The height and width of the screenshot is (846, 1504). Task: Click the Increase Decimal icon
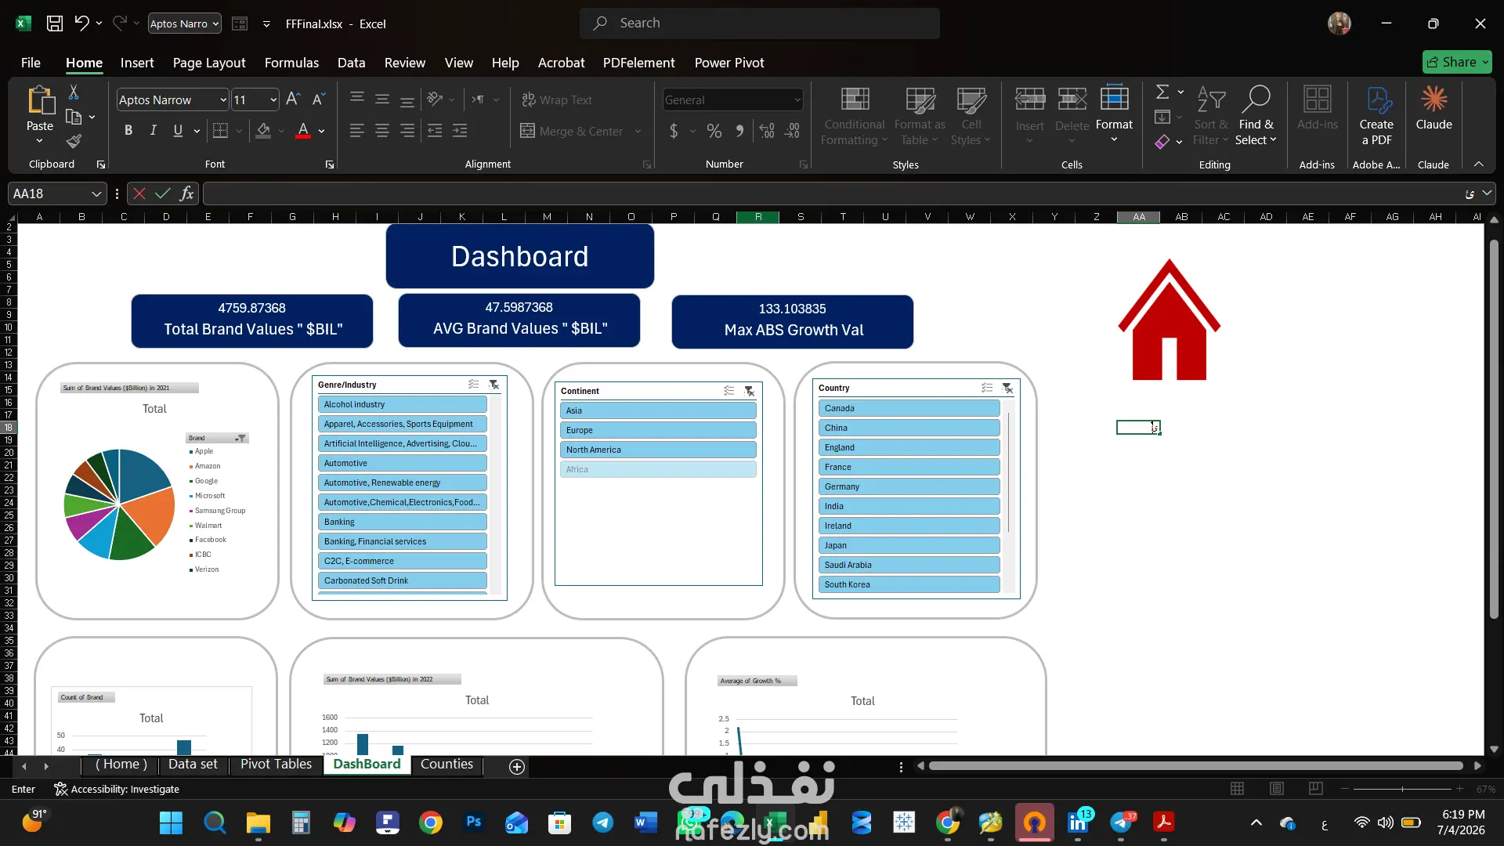click(x=767, y=131)
